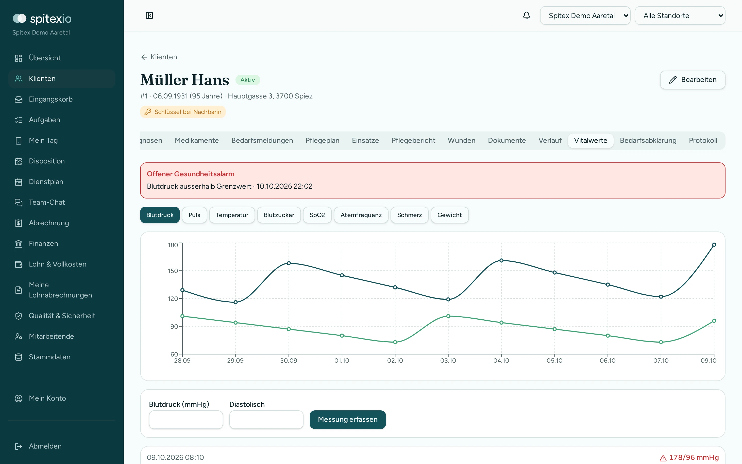The width and height of the screenshot is (742, 464).
Task: Collapse the sidebar with the panel icon
Action: (x=149, y=15)
